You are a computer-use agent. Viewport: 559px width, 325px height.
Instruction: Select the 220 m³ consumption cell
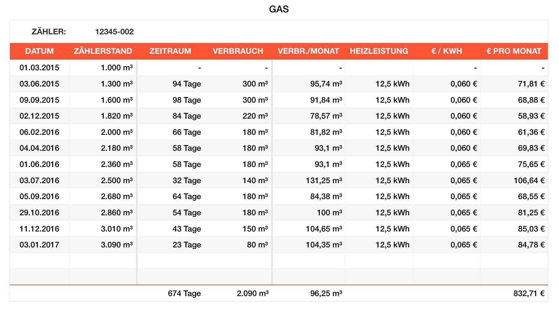pyautogui.click(x=255, y=116)
